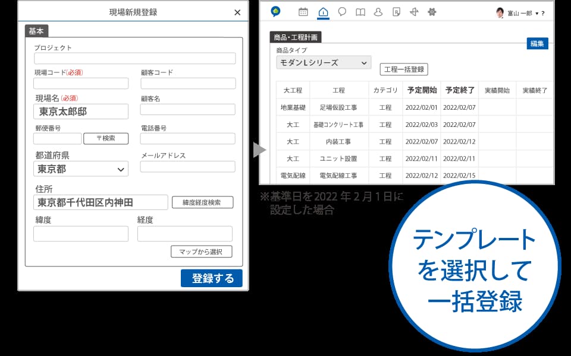Image resolution: width=571 pixels, height=356 pixels.
Task: Click the 2022/02/01 start date cell
Action: [x=422, y=107]
